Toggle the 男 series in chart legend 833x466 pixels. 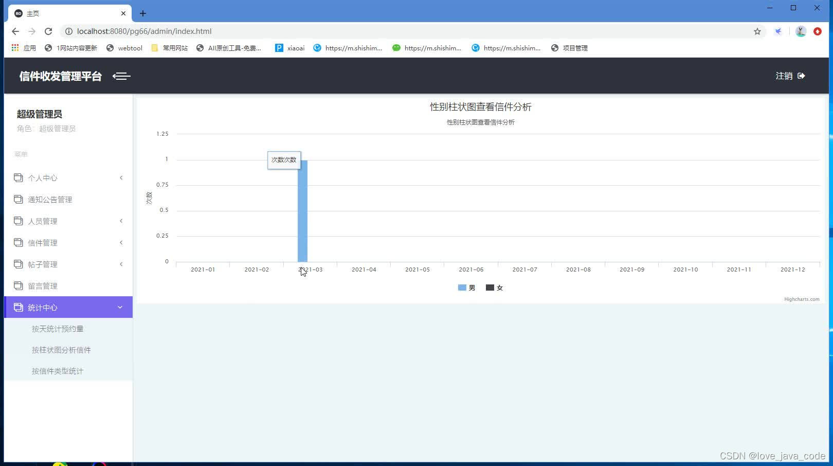pyautogui.click(x=467, y=288)
